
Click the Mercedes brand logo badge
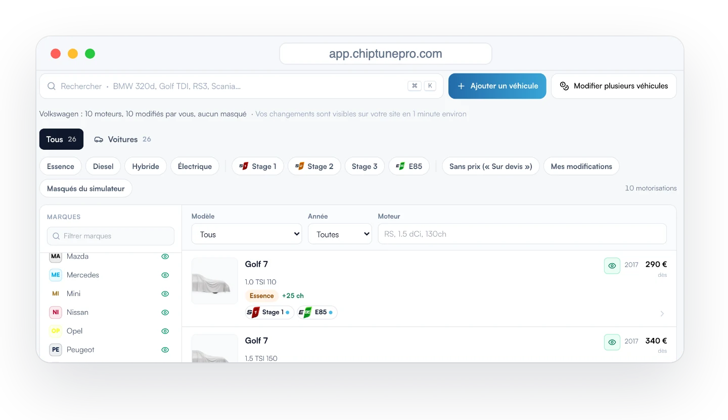tap(56, 275)
